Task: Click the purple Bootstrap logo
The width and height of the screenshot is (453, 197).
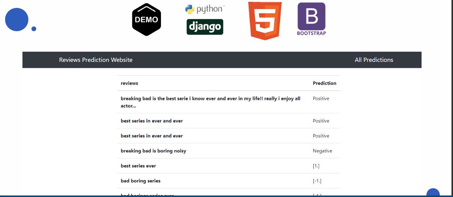Action: point(311,19)
